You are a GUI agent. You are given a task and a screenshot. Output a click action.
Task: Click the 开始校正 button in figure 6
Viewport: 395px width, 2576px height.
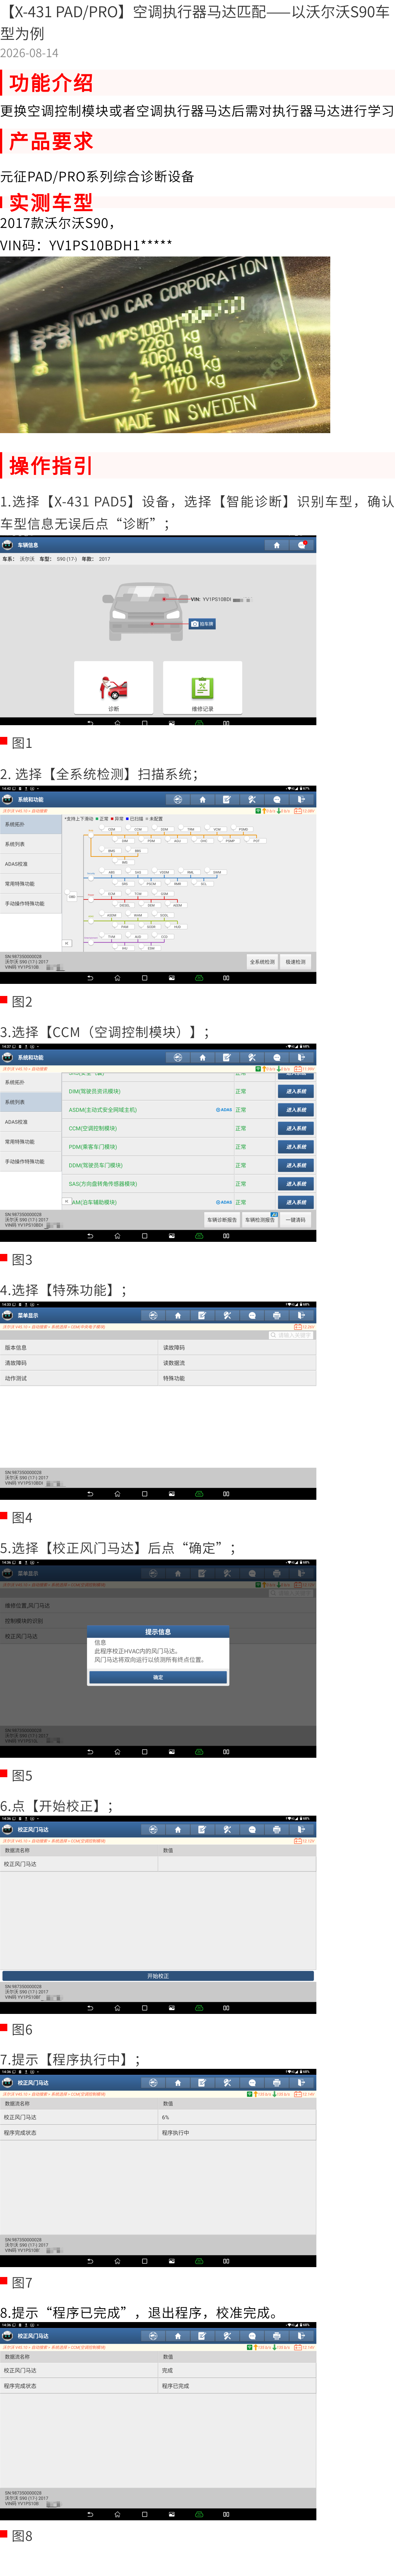[158, 1976]
